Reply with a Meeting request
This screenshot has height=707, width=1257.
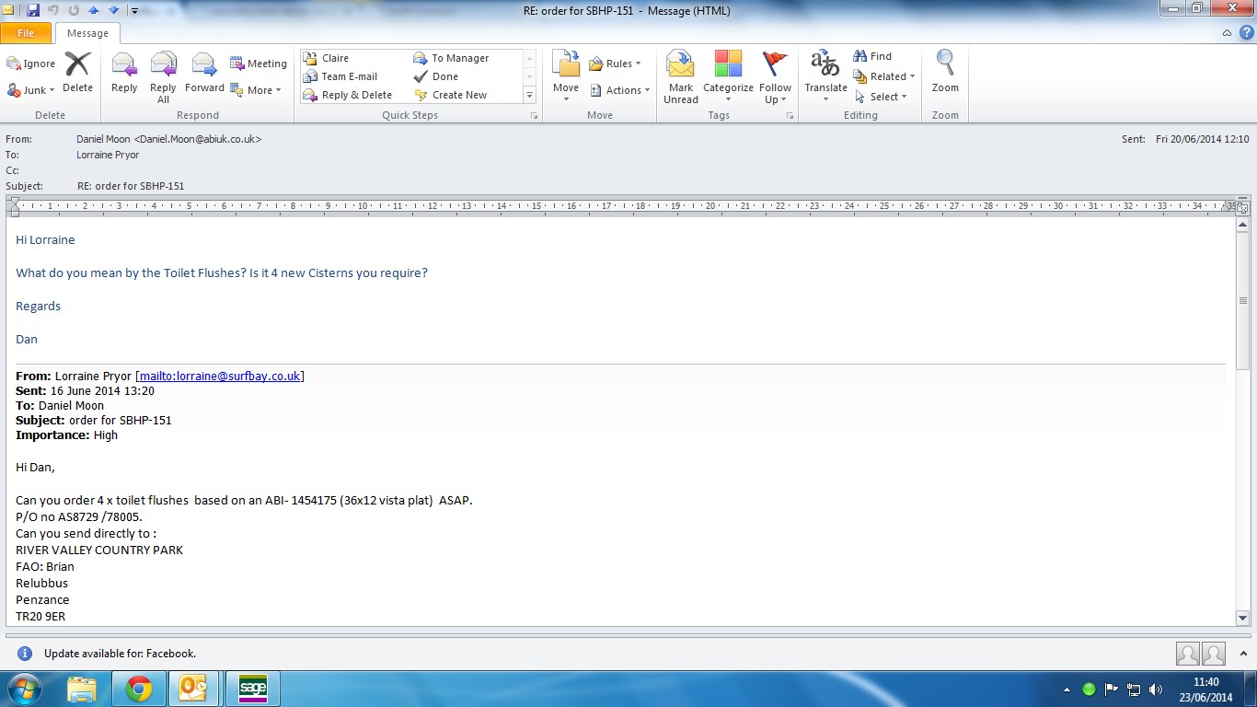pos(259,64)
